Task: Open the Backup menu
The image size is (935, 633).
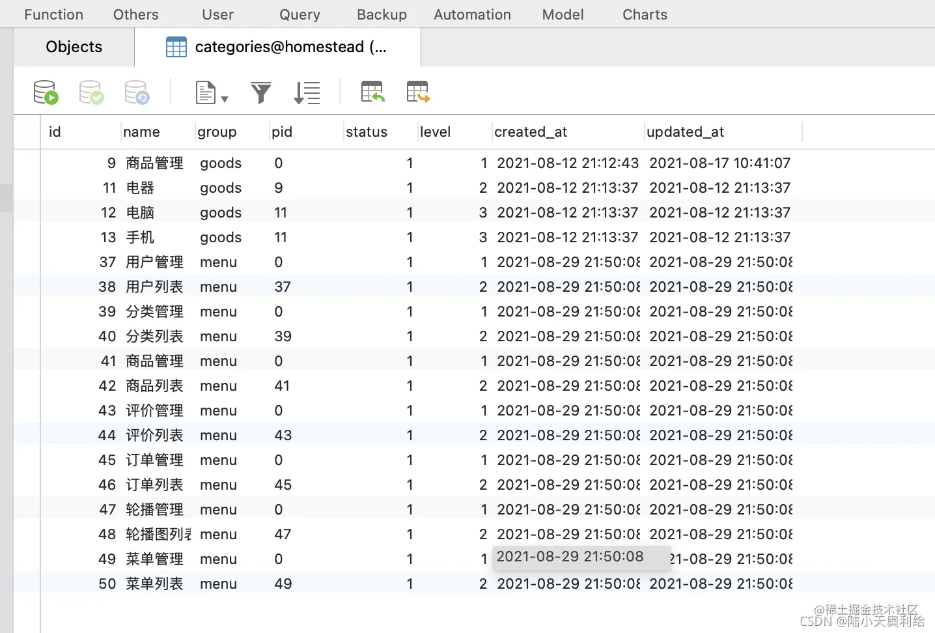Action: coord(382,14)
